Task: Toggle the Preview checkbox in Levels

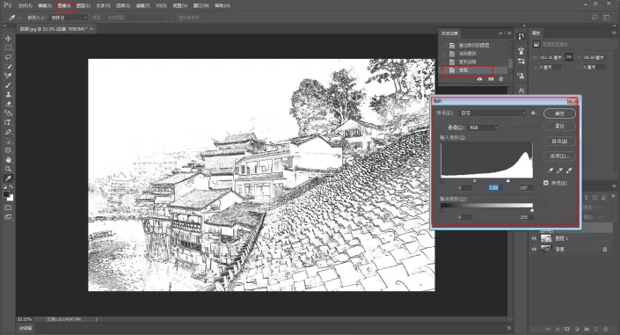Action: coord(546,183)
